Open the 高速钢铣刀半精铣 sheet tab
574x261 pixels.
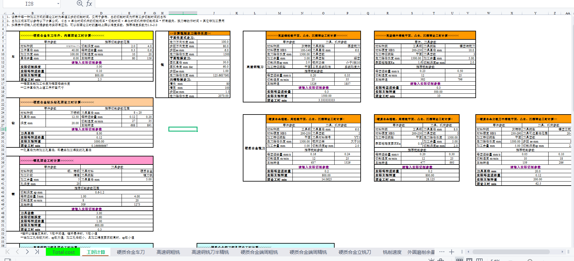210,252
